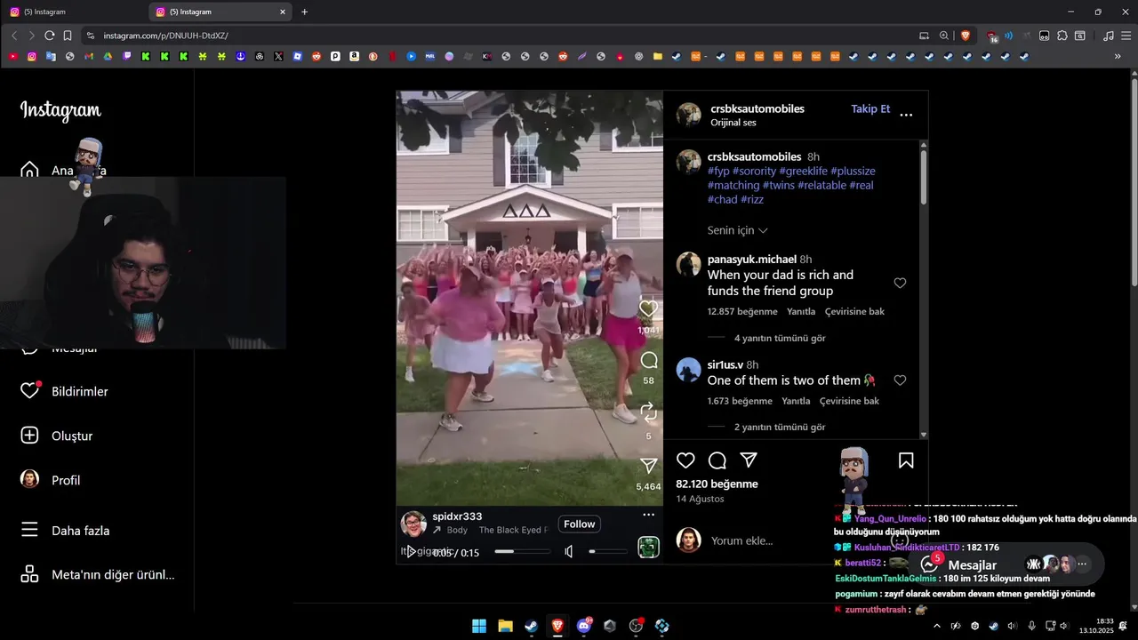Follow spidxr333 account

coord(579,524)
